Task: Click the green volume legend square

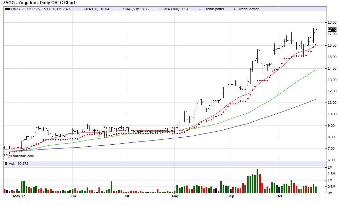Action: 6,164
